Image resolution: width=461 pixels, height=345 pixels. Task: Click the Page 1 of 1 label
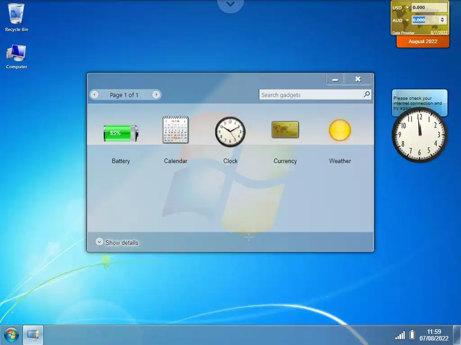click(x=124, y=95)
